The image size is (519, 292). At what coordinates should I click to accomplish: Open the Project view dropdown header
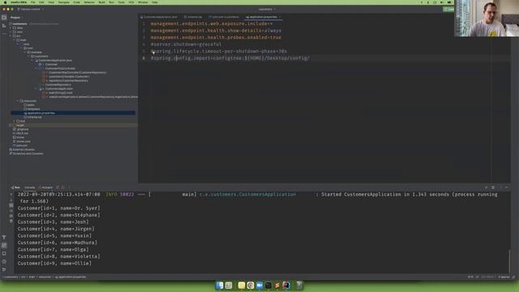(16, 18)
